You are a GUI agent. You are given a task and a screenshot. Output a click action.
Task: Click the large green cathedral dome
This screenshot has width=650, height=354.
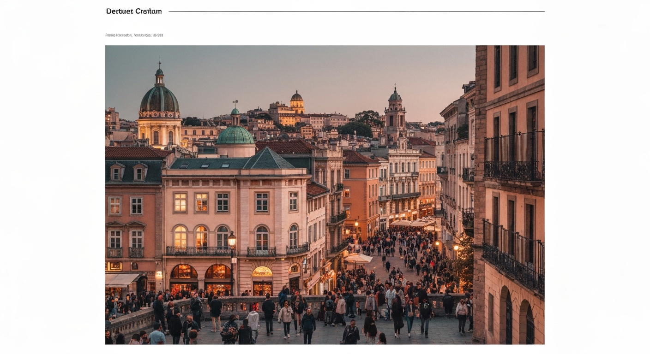(159, 99)
